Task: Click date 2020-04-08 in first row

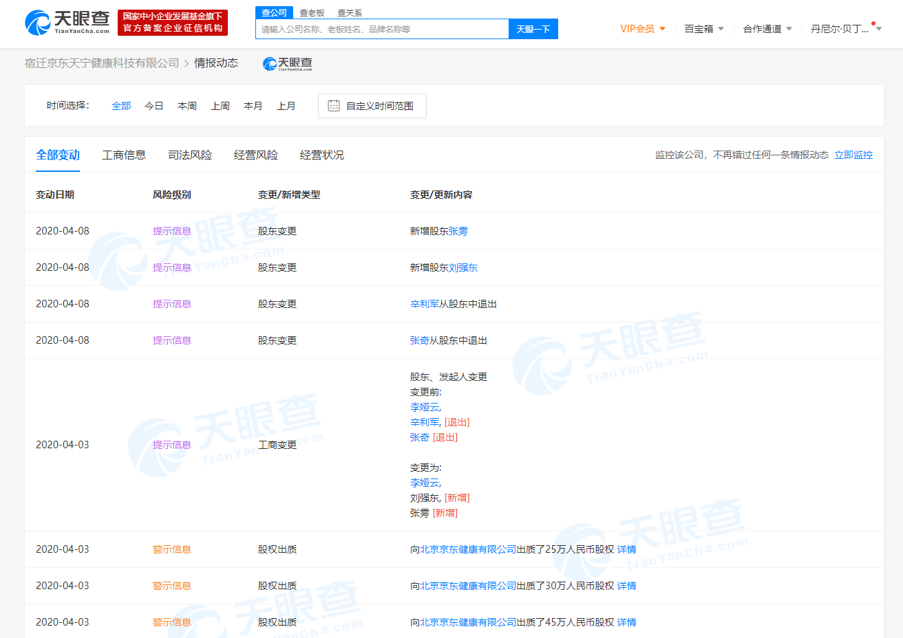Action: point(63,231)
